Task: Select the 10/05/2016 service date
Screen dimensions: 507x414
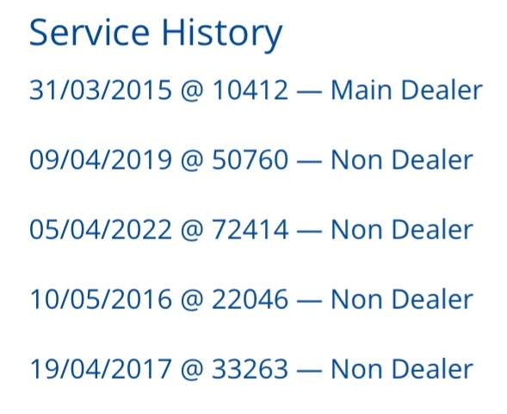Action: coord(101,300)
